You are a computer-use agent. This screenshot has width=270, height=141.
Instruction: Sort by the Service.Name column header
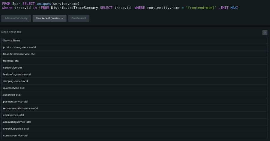[x=12, y=40]
